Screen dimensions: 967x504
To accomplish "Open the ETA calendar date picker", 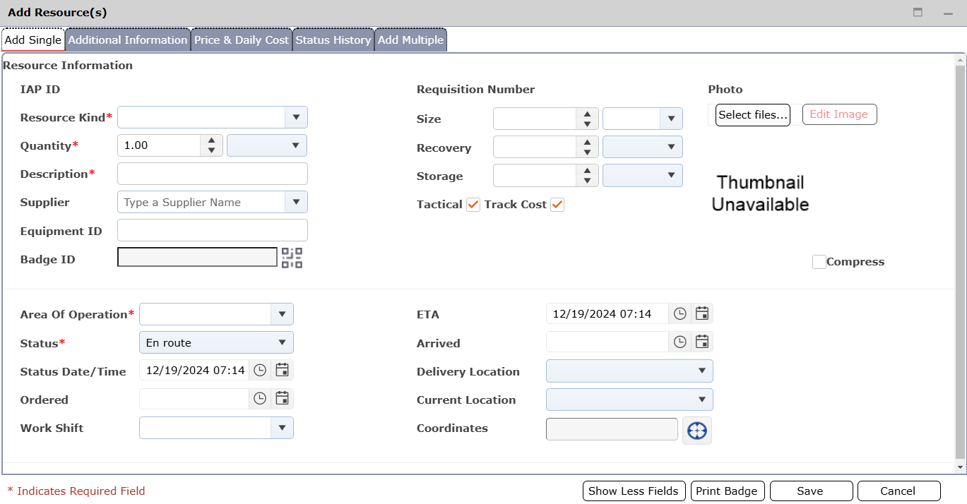I will click(702, 313).
